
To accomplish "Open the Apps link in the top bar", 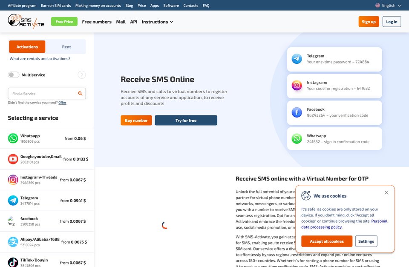I will 154,6.
